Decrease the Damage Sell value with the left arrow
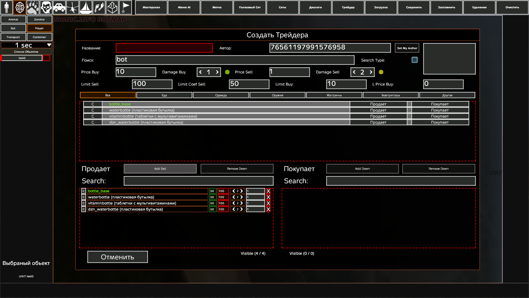Viewport: 529px width, 298px height. pos(354,72)
